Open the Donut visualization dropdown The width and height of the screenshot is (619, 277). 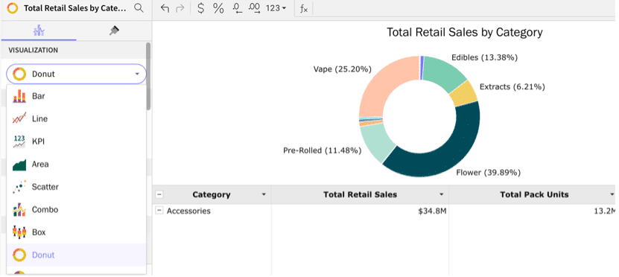click(76, 74)
